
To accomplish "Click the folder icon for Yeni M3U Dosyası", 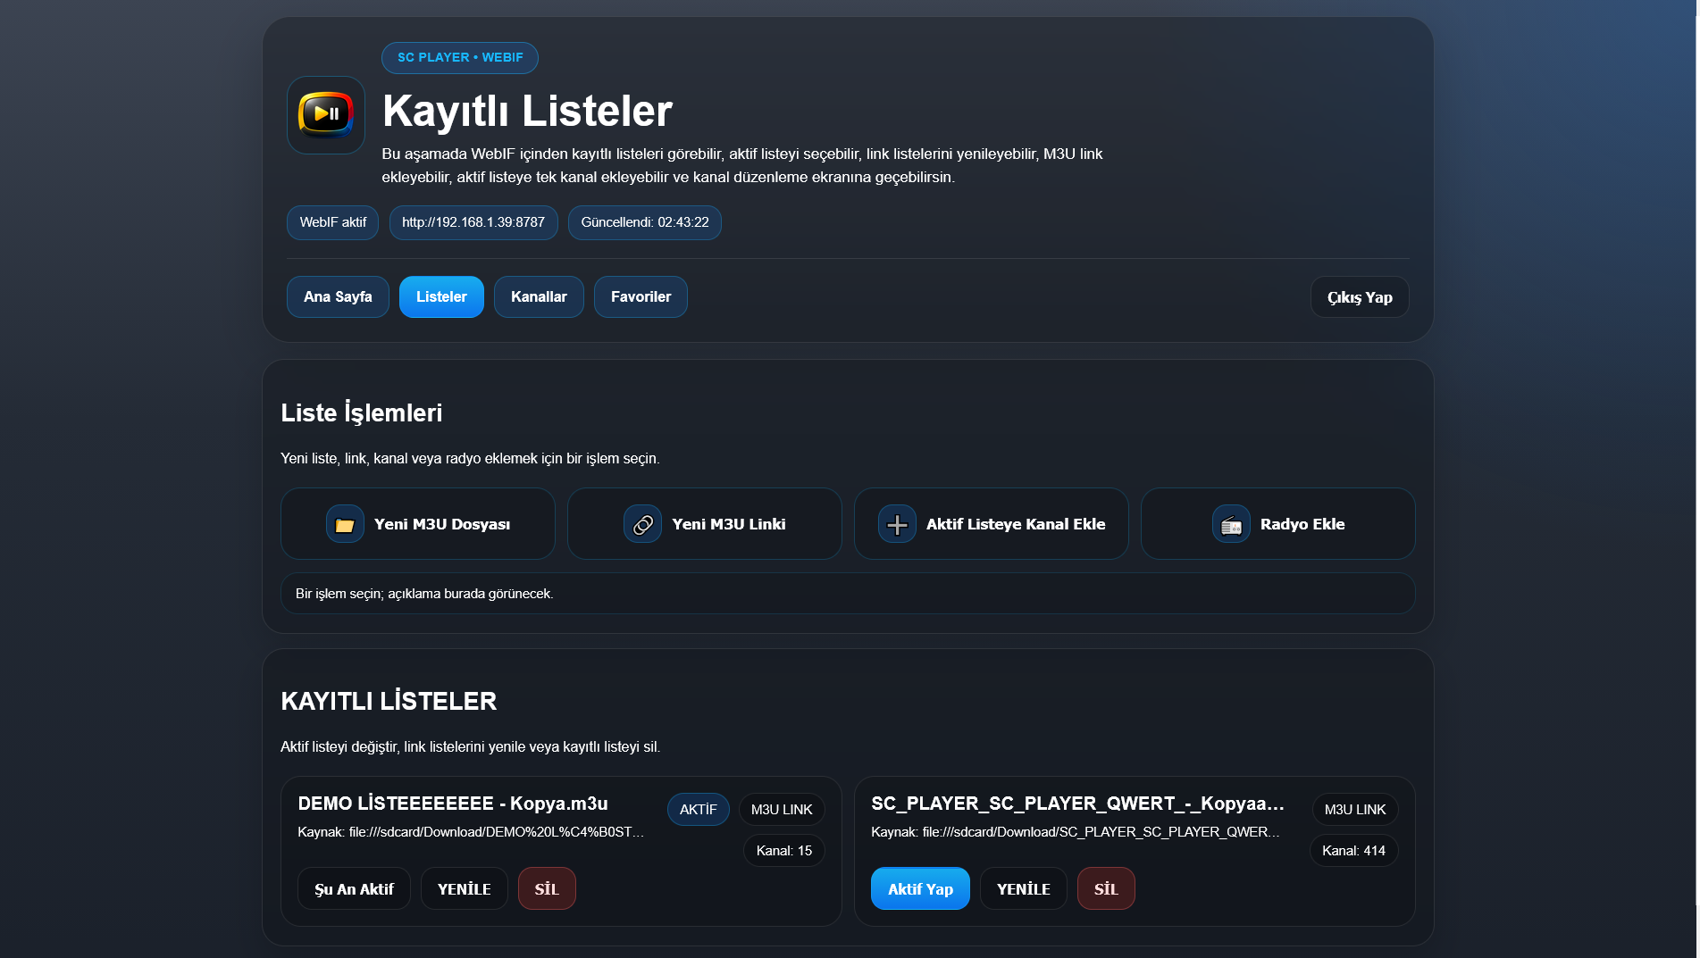I will 345,524.
